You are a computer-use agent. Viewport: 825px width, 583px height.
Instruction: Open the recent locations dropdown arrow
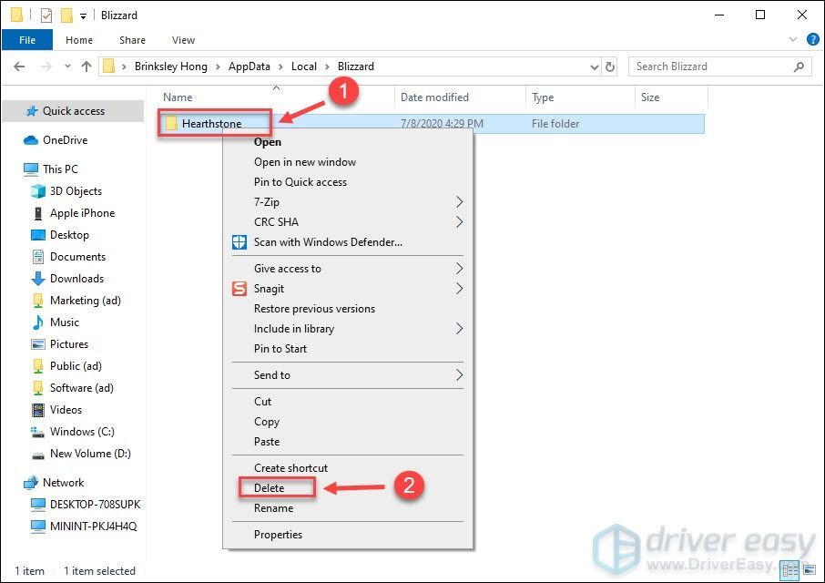[x=67, y=66]
